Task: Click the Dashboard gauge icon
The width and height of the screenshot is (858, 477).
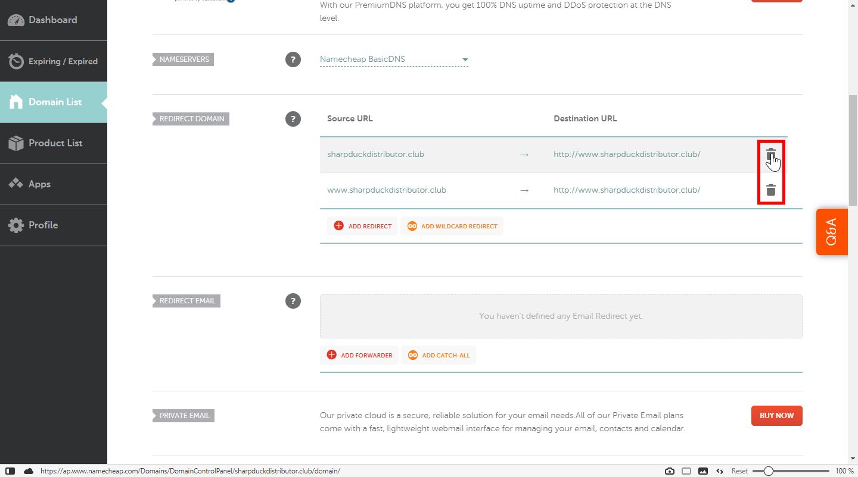Action: (16, 20)
